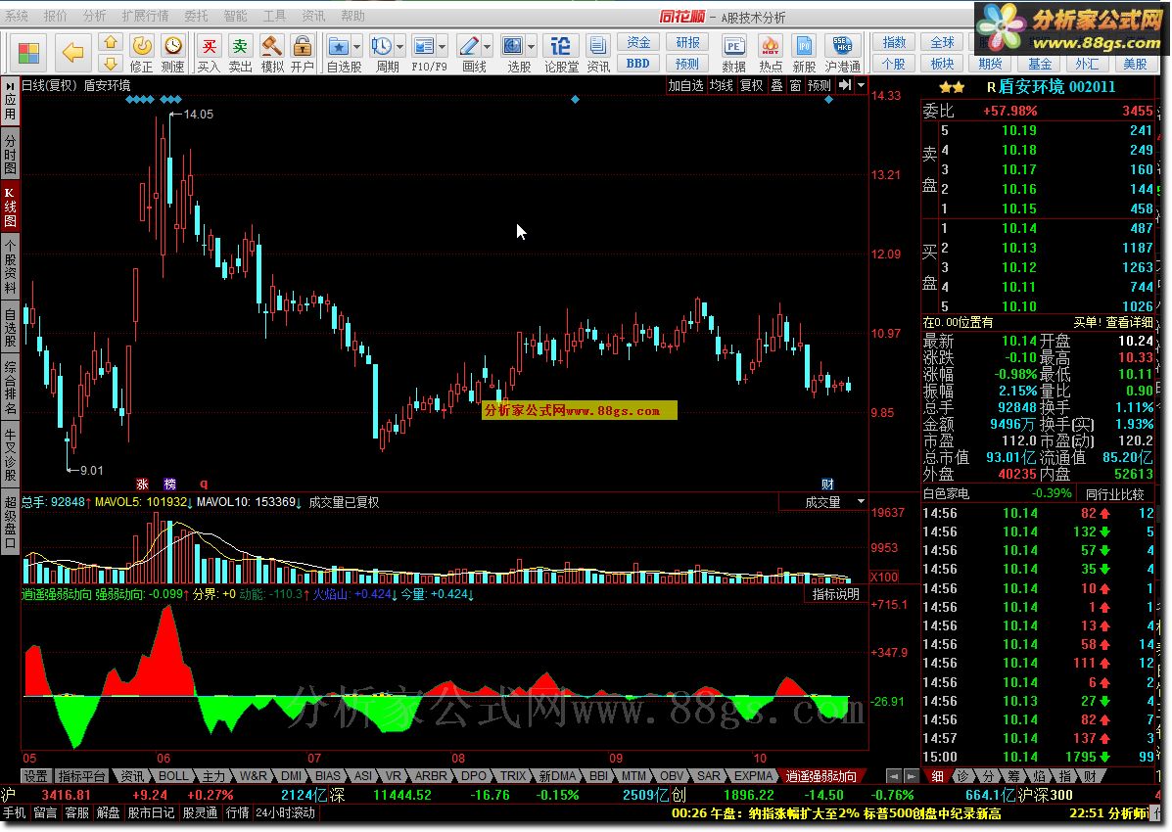Open the 系统 menu
This screenshot has height=832, width=1172.
pyautogui.click(x=17, y=16)
